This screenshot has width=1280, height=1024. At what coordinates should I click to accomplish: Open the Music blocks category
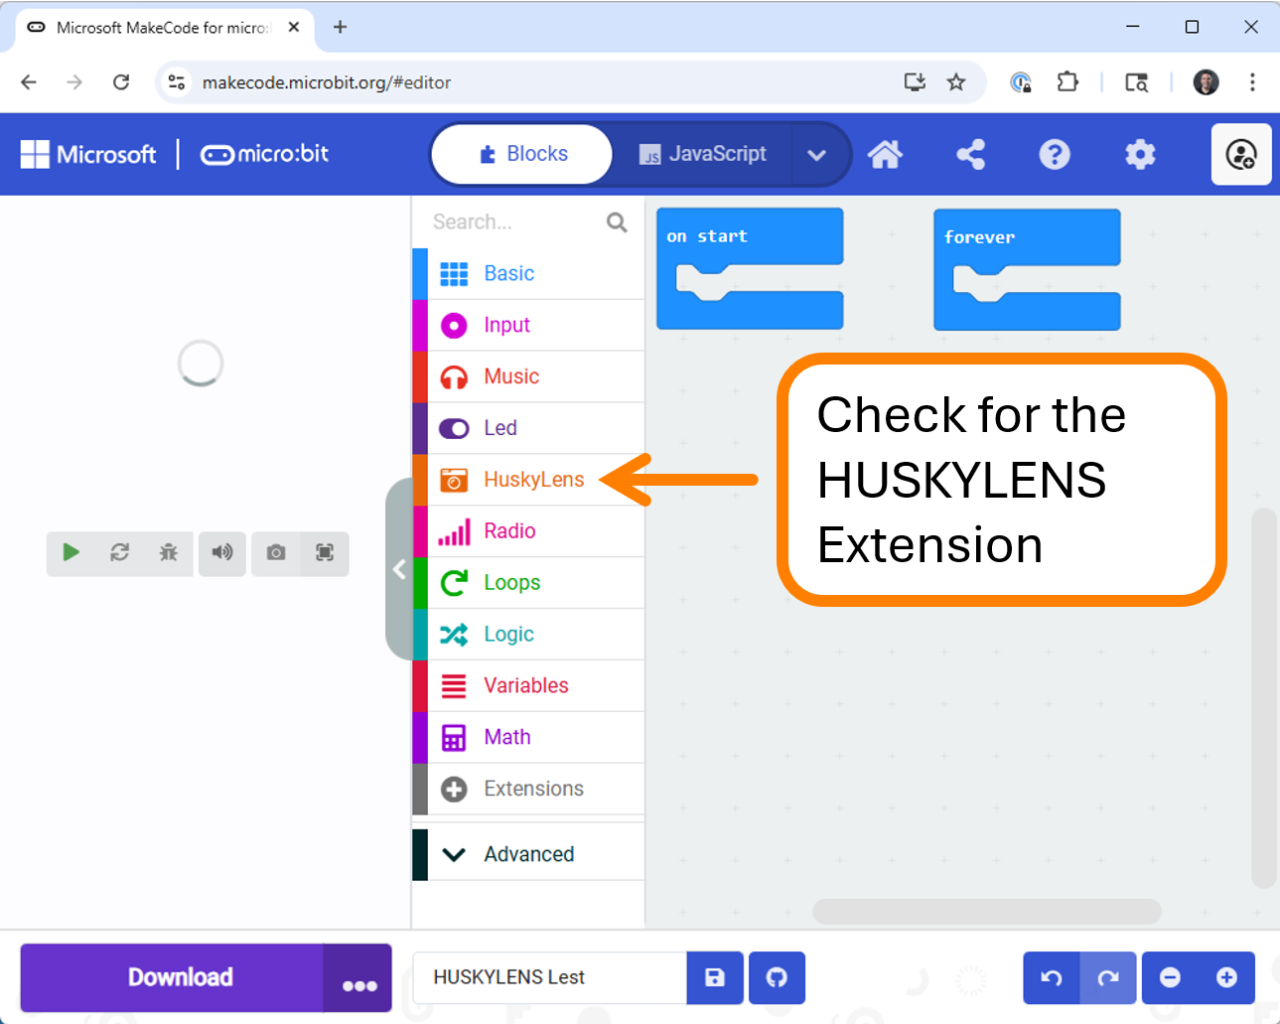click(528, 376)
